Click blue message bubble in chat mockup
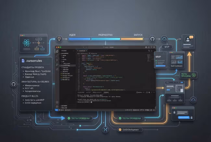 (184, 118)
